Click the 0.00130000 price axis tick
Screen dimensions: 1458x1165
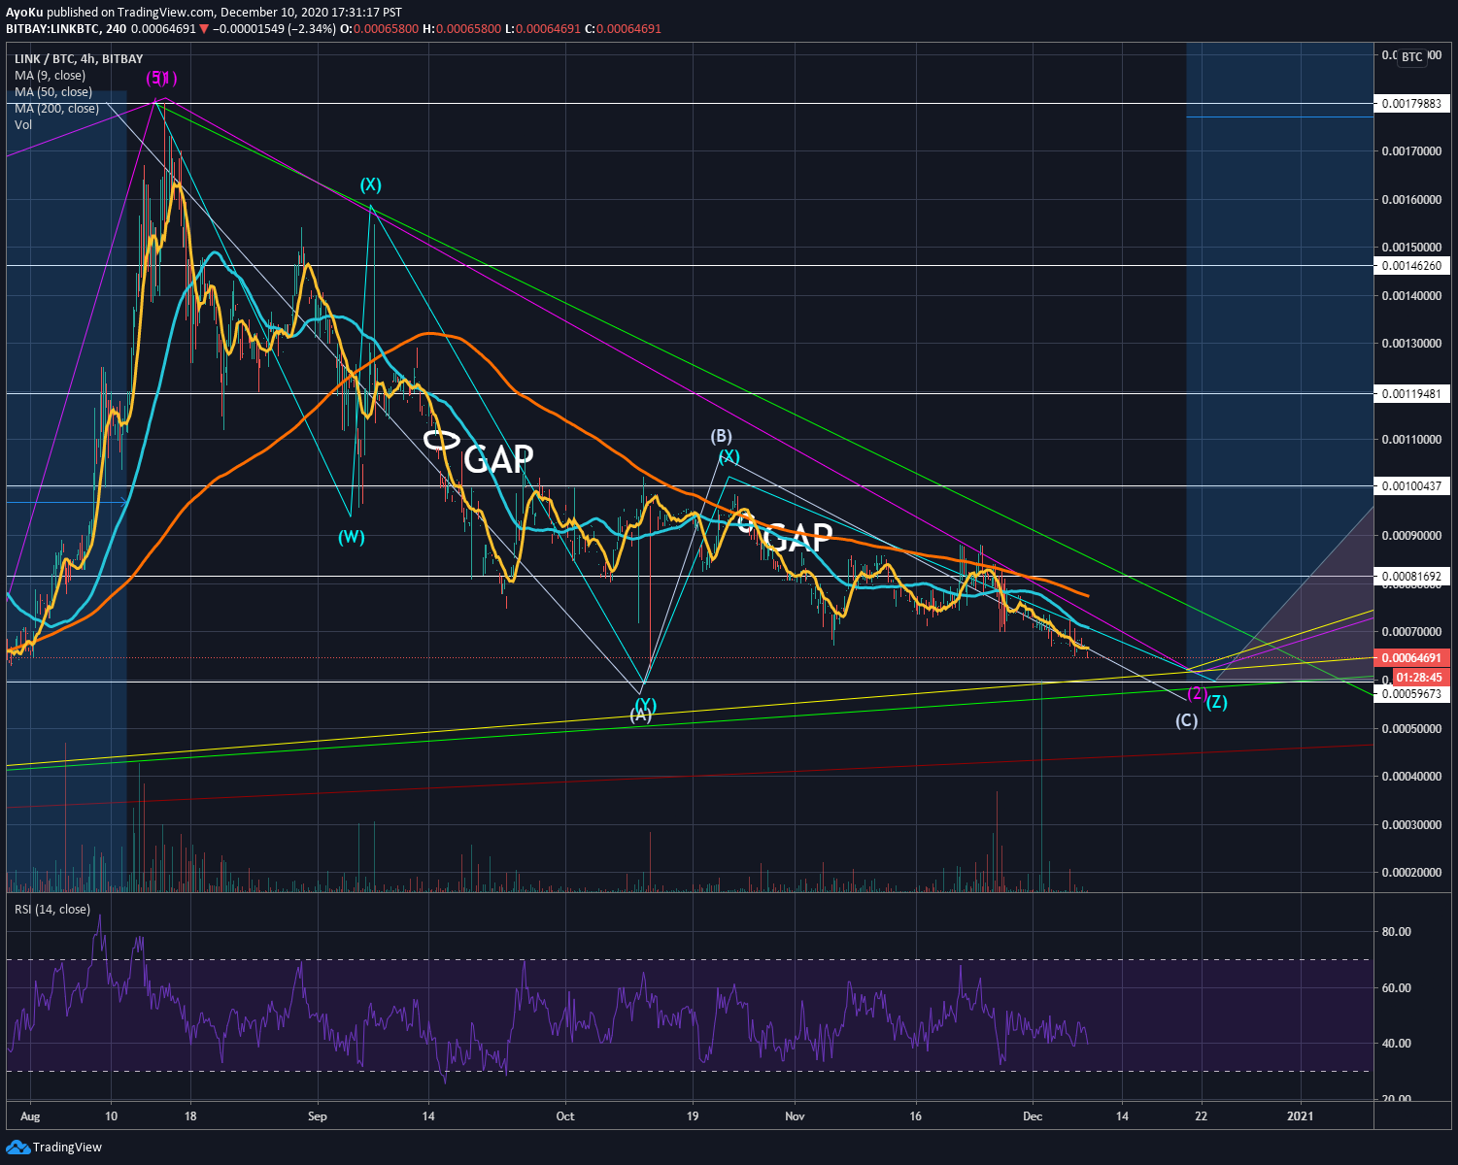(x=1411, y=344)
